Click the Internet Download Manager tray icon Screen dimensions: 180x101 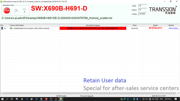click(x=124, y=99)
